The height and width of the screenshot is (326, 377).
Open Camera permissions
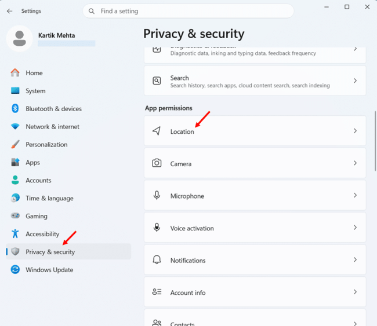255,163
